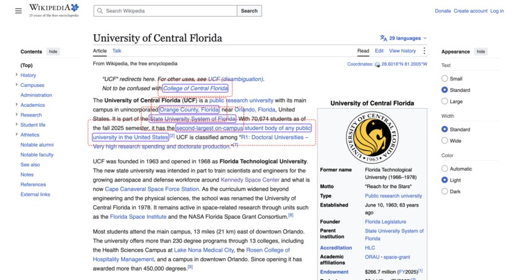
Task: Go to Notable faculty in contents
Action: click(37, 154)
